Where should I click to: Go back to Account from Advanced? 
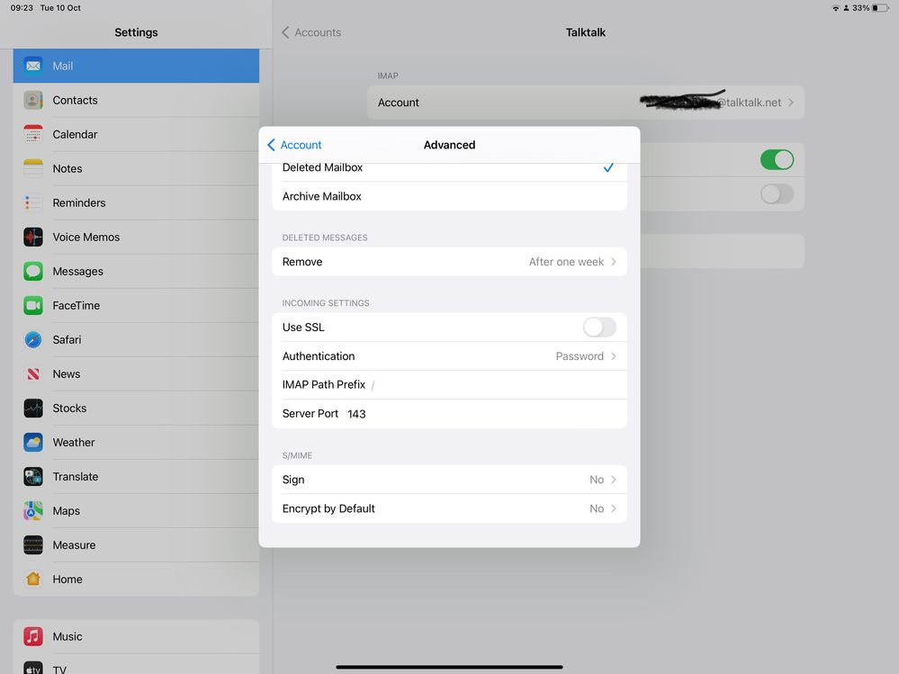pos(294,145)
